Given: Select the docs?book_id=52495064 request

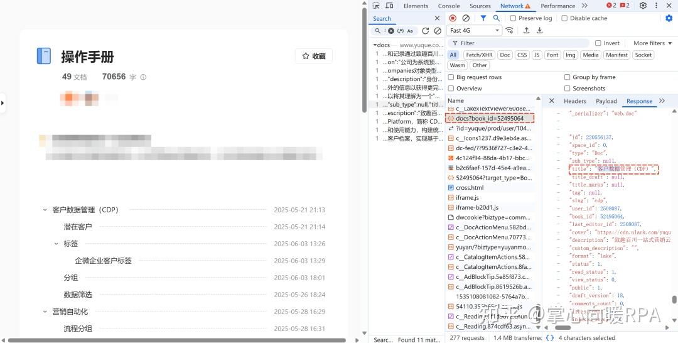Looking at the screenshot, I should 490,118.
